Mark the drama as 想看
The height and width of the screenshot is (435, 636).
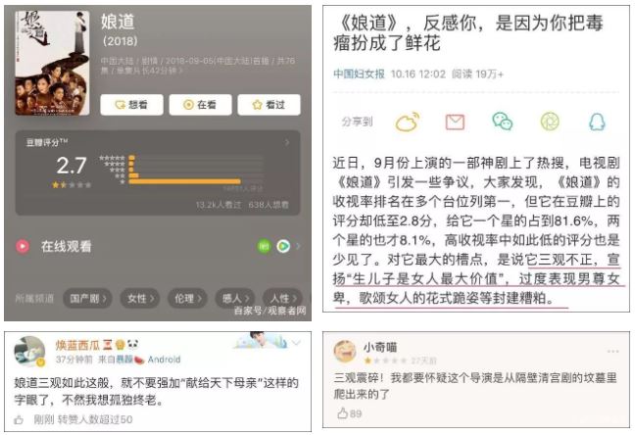click(x=132, y=105)
